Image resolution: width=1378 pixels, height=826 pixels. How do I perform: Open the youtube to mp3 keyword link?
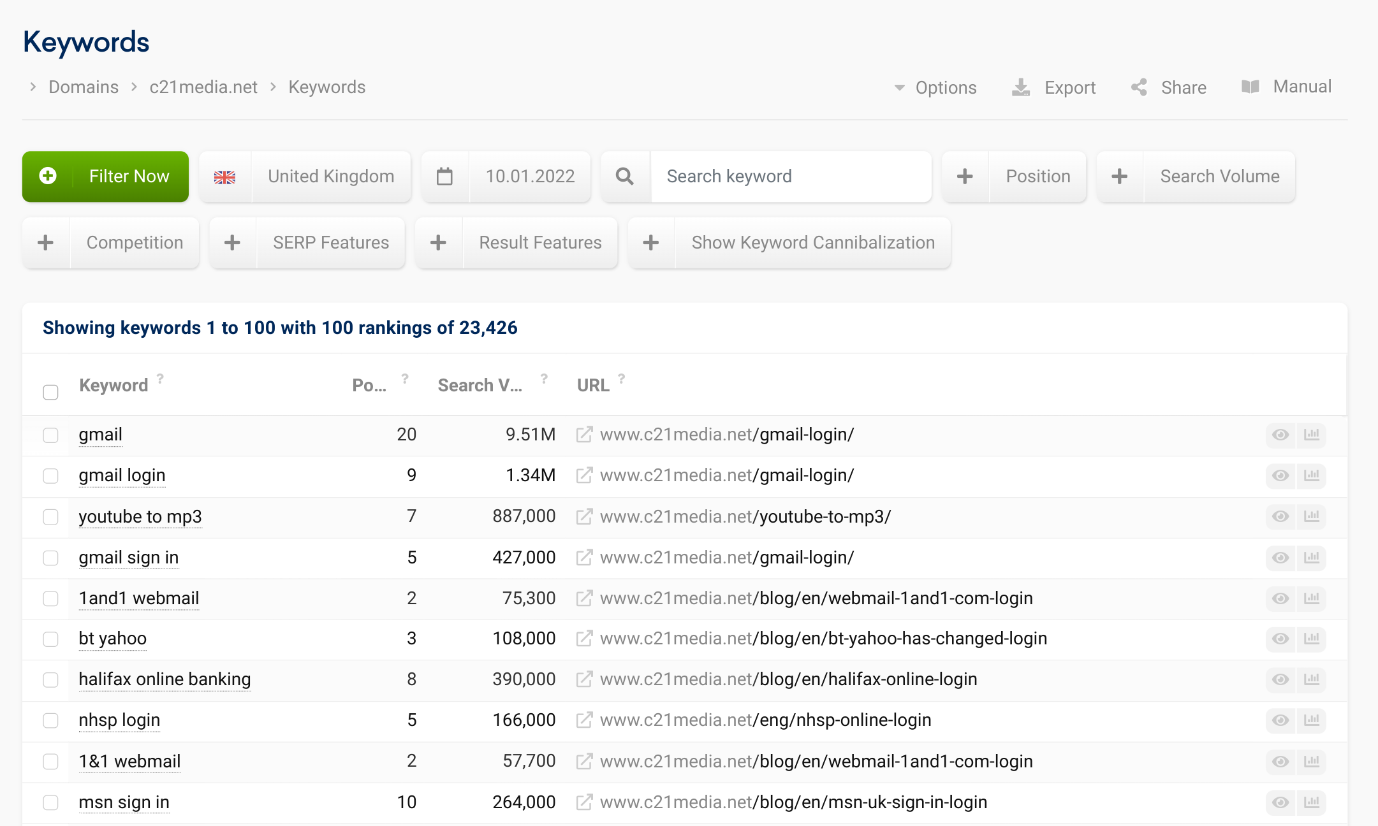click(x=140, y=516)
